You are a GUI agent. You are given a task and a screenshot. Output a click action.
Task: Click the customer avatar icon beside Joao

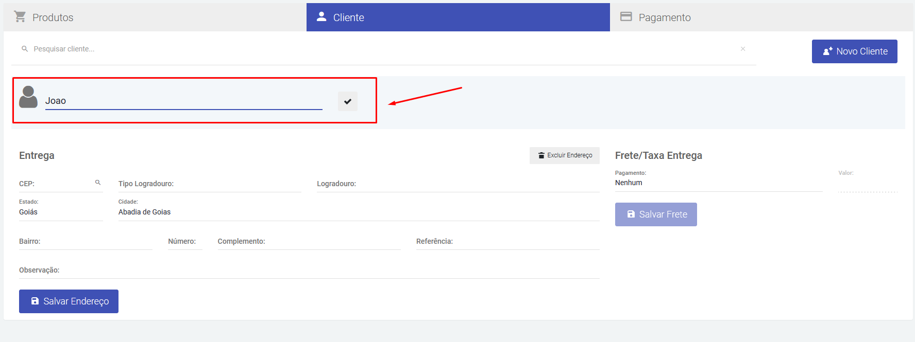pos(28,97)
